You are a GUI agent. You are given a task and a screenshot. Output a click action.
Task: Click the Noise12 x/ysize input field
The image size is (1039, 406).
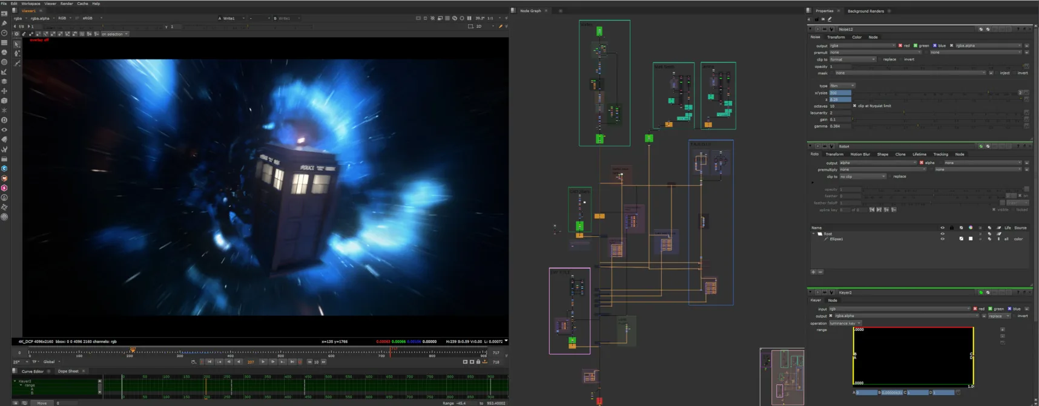click(x=840, y=93)
